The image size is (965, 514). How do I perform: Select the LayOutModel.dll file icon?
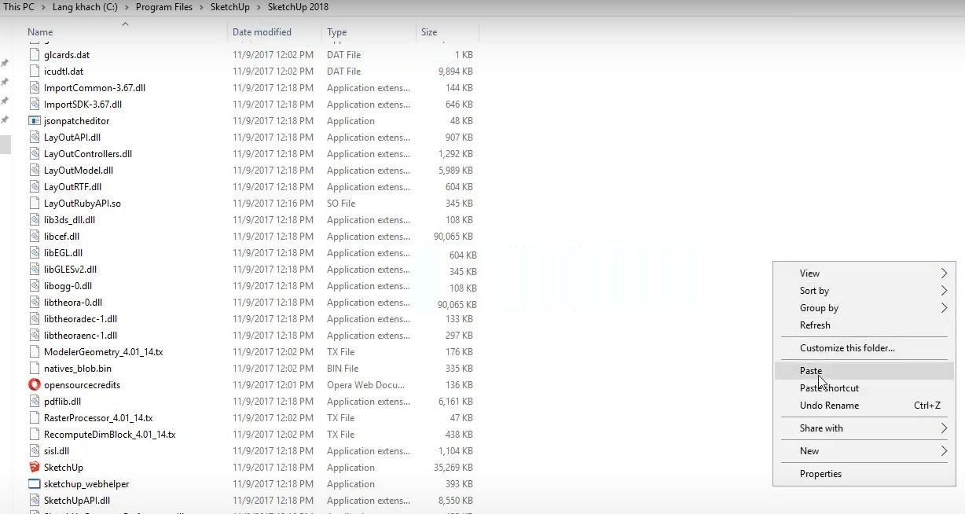[x=34, y=171]
